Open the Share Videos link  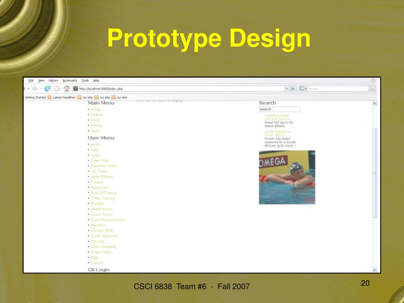(x=101, y=252)
